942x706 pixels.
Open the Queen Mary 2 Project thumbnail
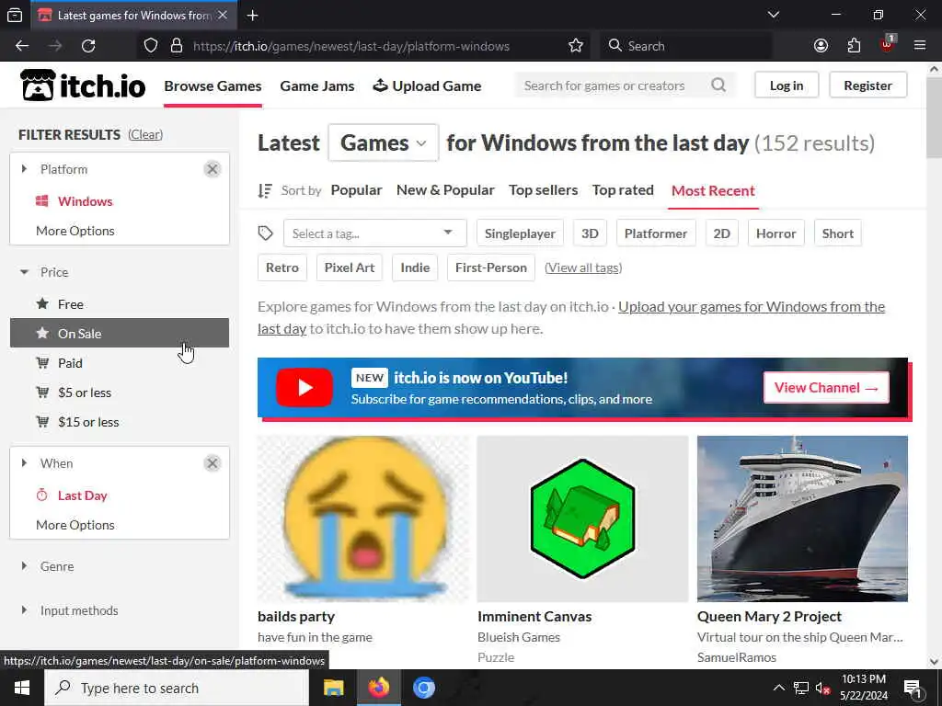pos(802,518)
